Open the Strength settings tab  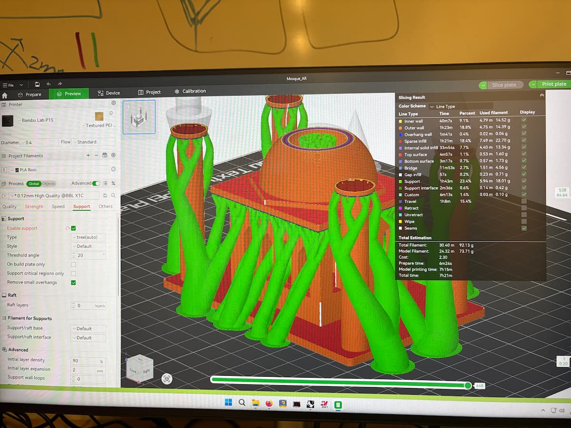[x=34, y=206]
